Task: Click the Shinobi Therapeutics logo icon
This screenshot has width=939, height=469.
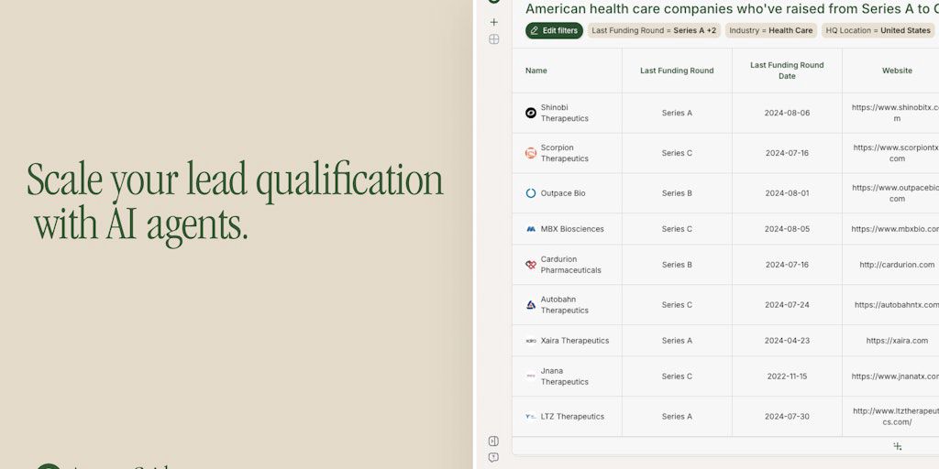Action: pos(531,113)
